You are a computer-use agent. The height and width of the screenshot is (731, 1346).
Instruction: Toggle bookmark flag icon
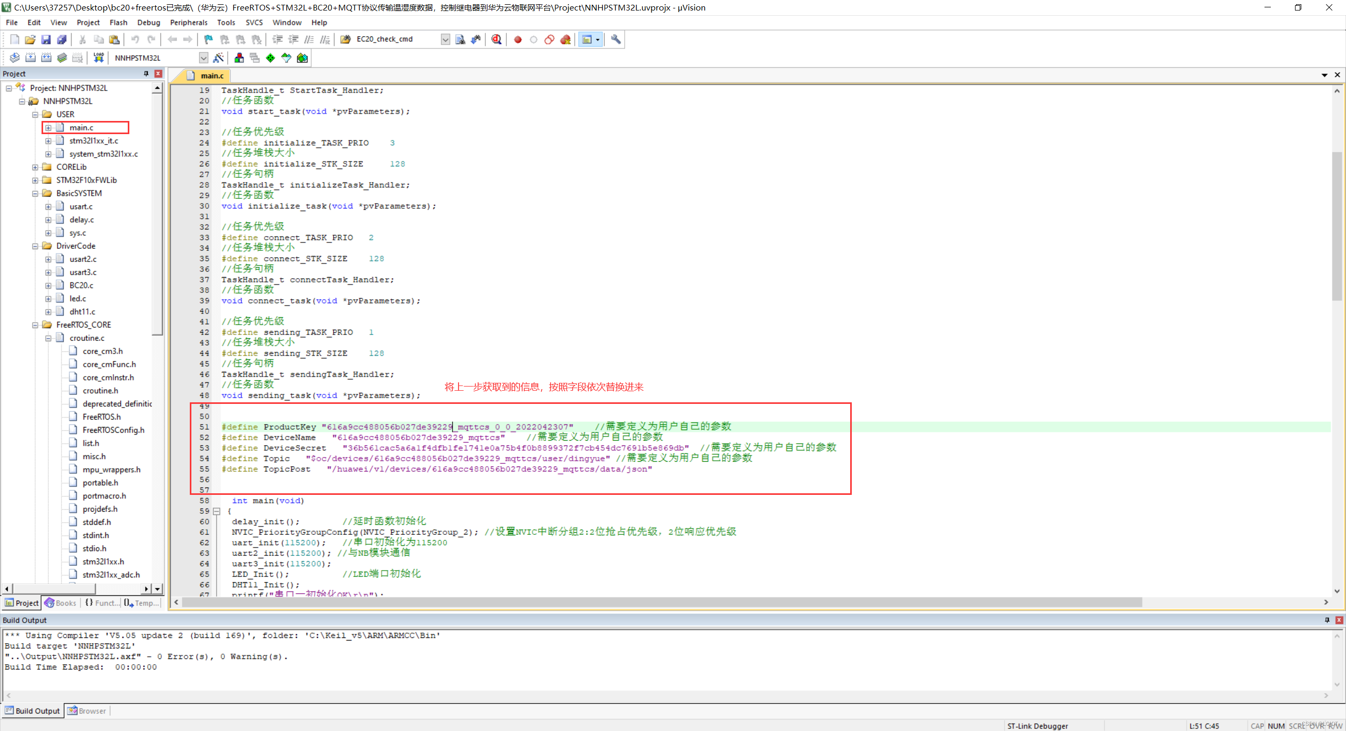(208, 39)
